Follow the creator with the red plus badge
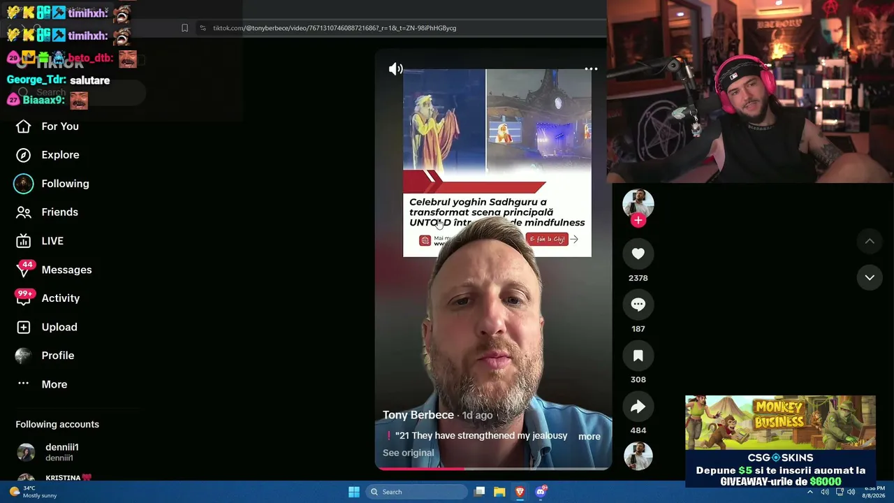This screenshot has height=503, width=894. pos(638,221)
